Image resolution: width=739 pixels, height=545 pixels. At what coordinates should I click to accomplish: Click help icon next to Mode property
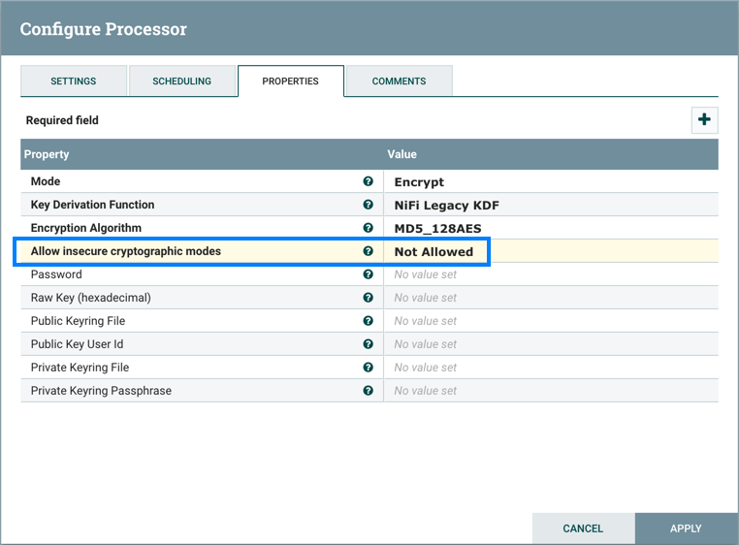[x=369, y=181]
